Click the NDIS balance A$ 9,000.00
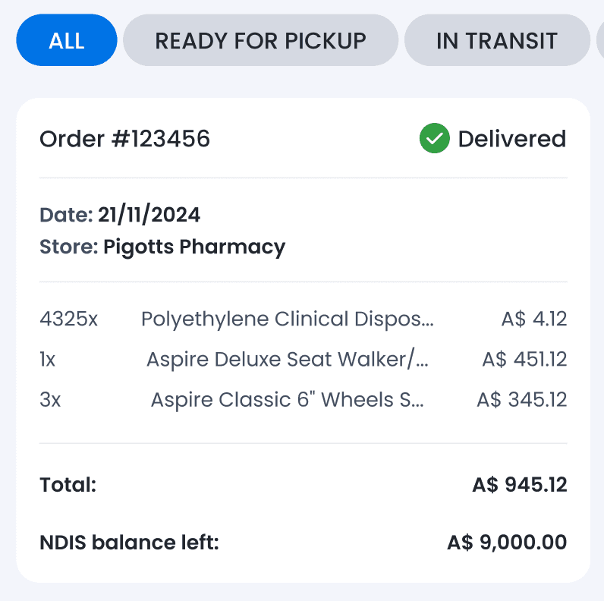604x601 pixels. (x=507, y=543)
